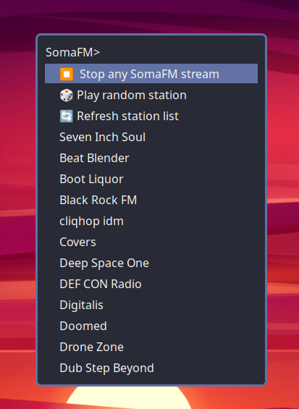The image size is (299, 409).
Task: Play the Seven Inch Soul station
Action: click(x=151, y=137)
